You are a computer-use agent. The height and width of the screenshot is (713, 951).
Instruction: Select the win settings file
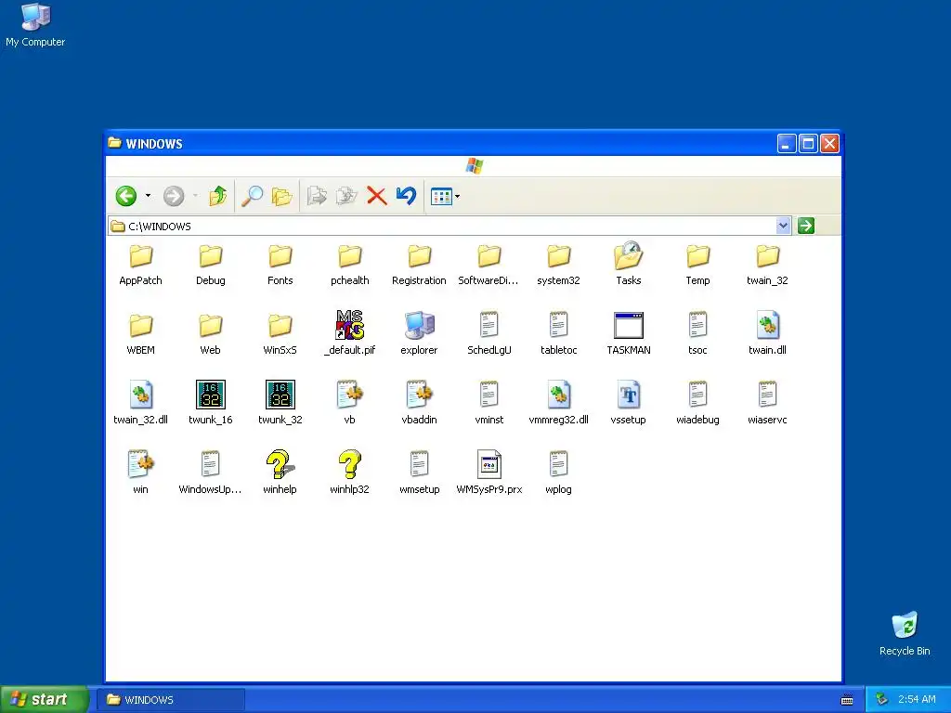pyautogui.click(x=141, y=473)
